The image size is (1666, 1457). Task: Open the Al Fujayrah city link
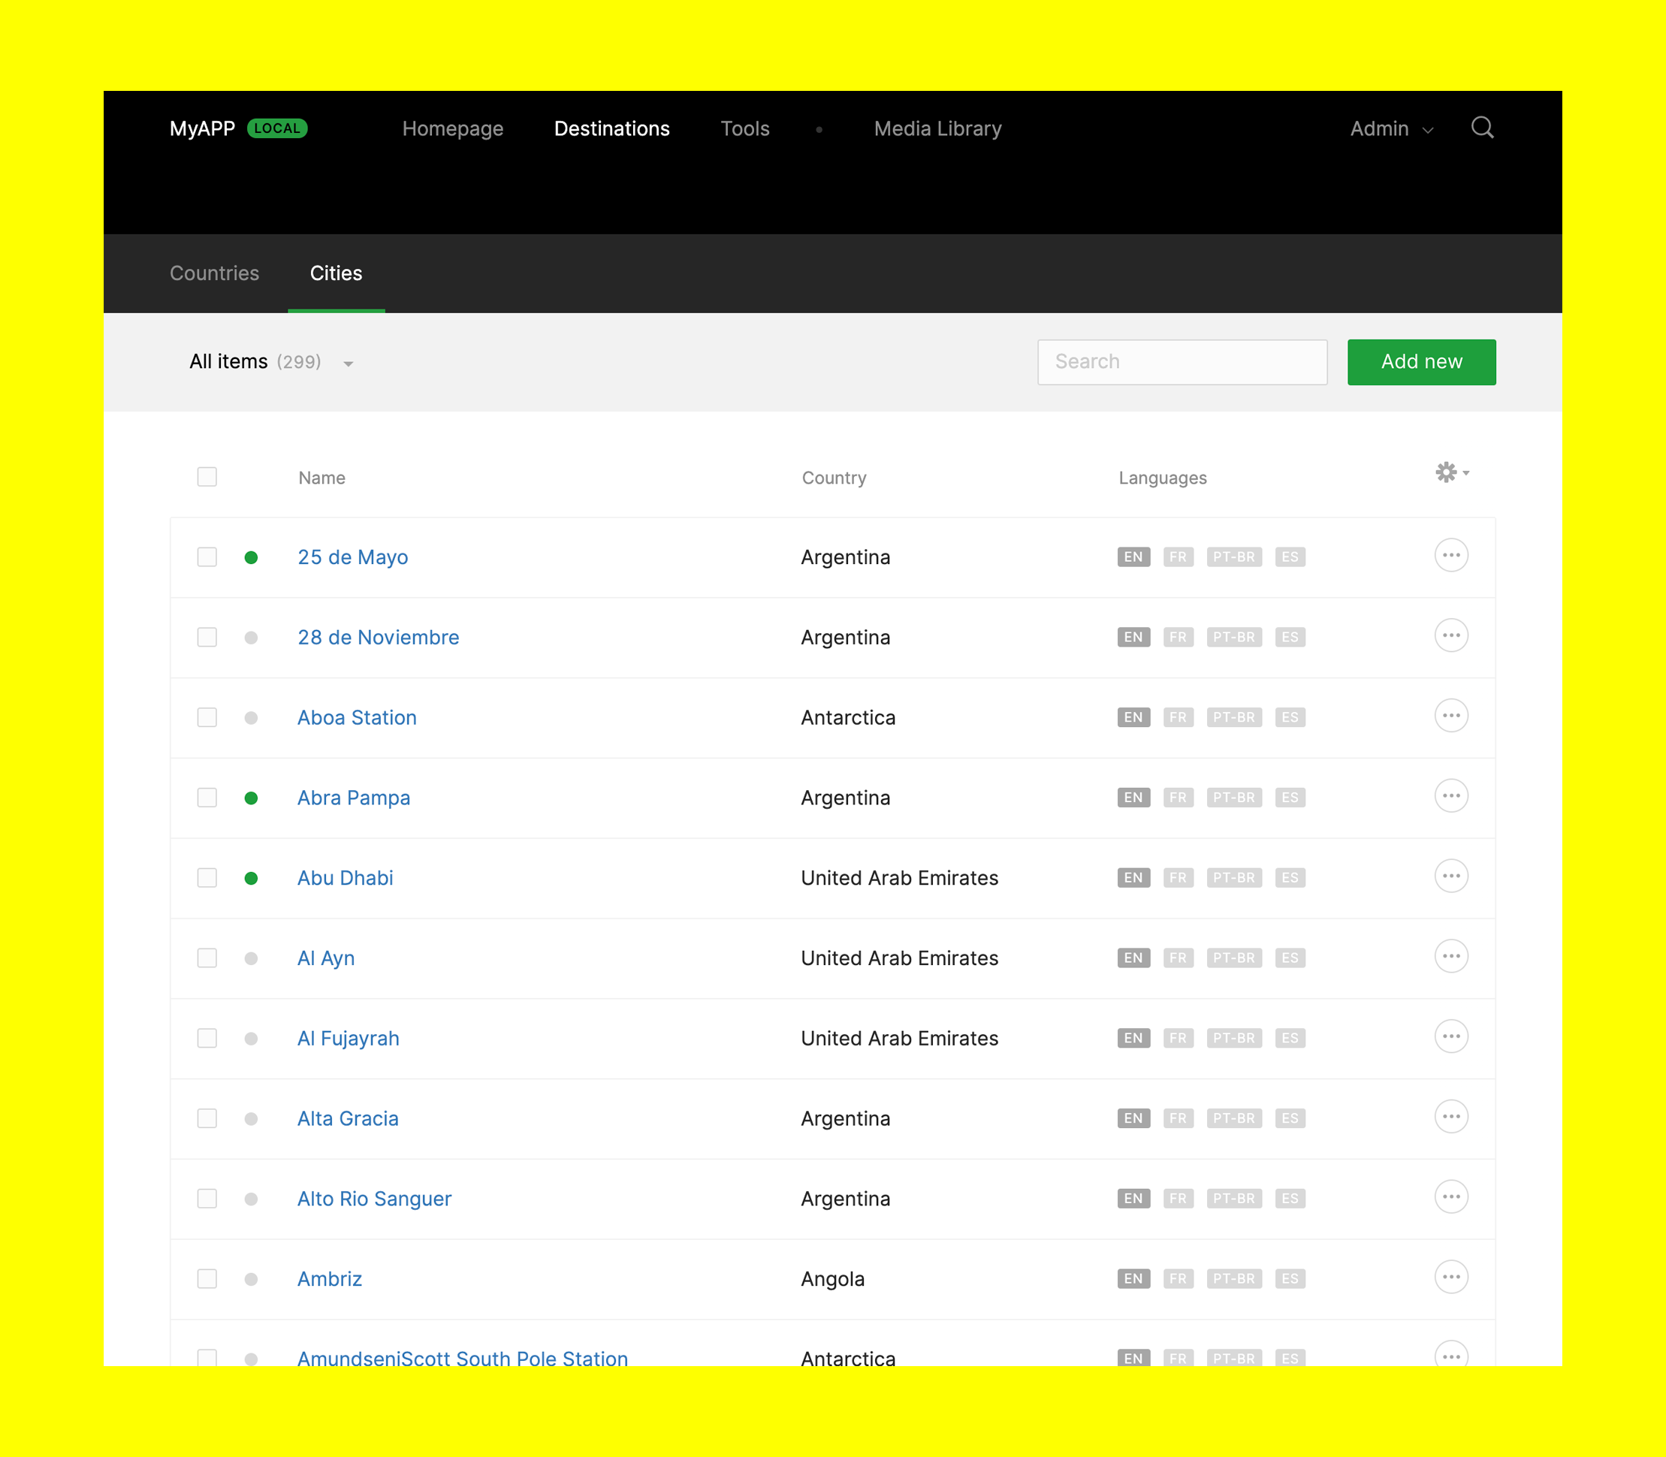click(x=348, y=1038)
